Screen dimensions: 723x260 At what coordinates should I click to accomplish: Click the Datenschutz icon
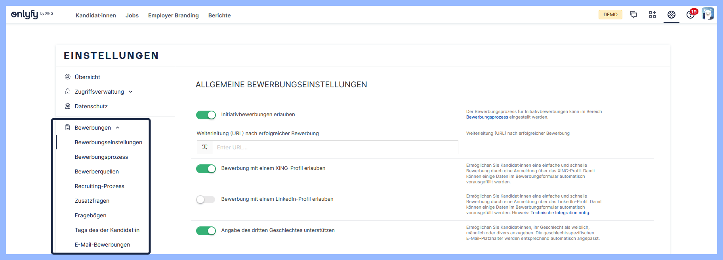[x=68, y=106]
